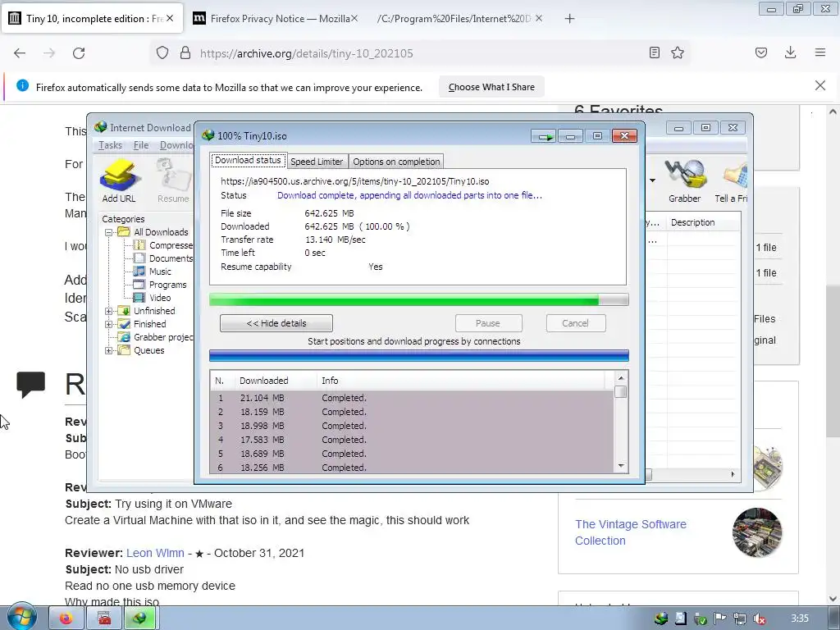Click Vintage Software Collection thumbnail image
840x630 pixels.
(x=756, y=532)
